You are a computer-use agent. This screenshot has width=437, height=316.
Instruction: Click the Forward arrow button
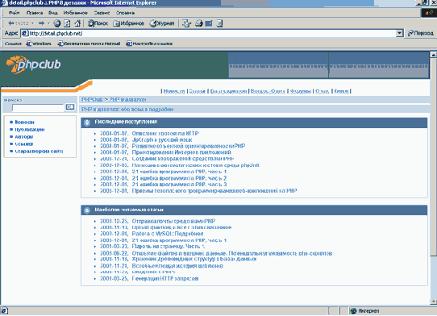click(x=41, y=23)
